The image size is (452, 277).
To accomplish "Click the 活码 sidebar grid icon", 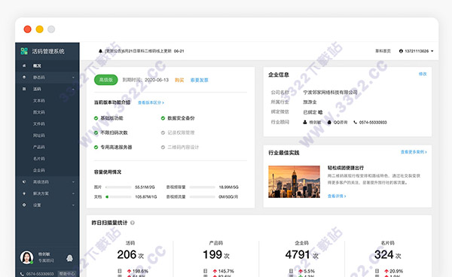I will point(24,89).
